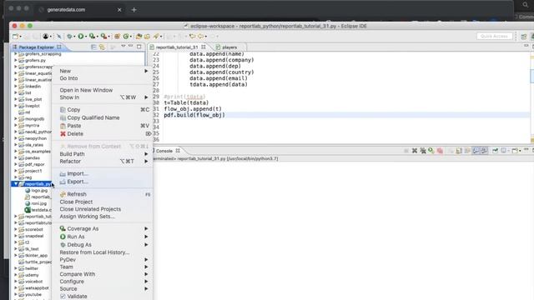The image size is (534, 300).
Task: Click the New Java package toolbar icon
Action: tap(117, 37)
